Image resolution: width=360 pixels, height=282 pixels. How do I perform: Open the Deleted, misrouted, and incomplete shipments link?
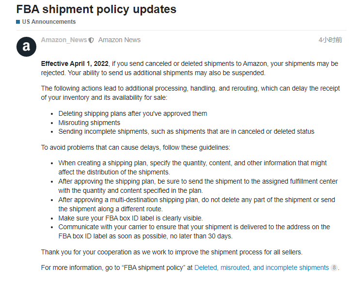tap(262, 267)
